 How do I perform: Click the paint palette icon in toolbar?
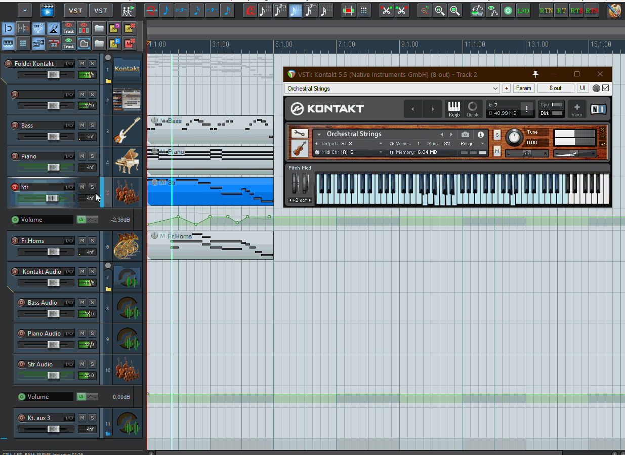click(614, 10)
